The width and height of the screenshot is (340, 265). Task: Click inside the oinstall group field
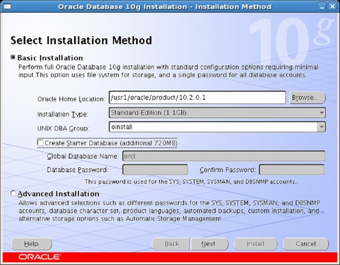tap(214, 127)
